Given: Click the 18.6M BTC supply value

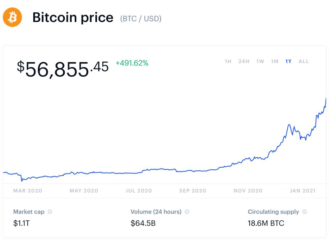Looking at the screenshot, I should coord(266,223).
